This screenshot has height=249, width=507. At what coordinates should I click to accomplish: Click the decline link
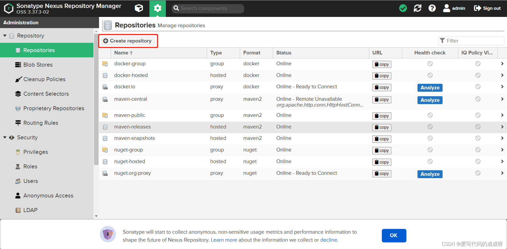coord(328,240)
